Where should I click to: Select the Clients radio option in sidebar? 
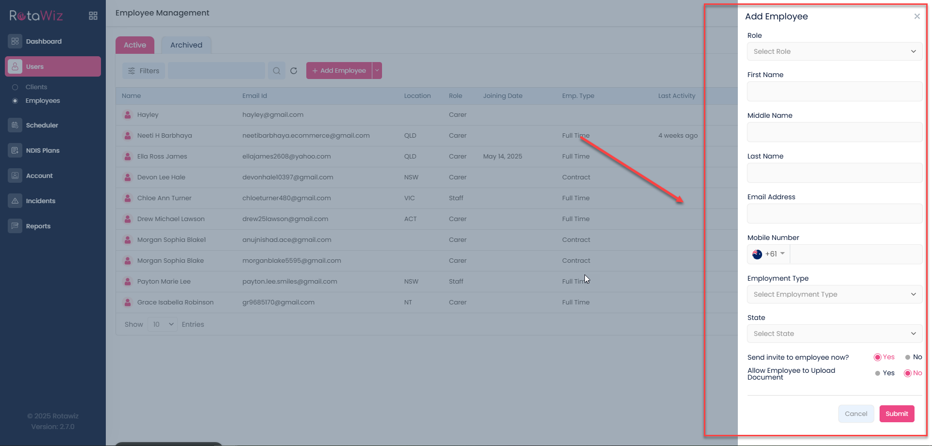(15, 87)
